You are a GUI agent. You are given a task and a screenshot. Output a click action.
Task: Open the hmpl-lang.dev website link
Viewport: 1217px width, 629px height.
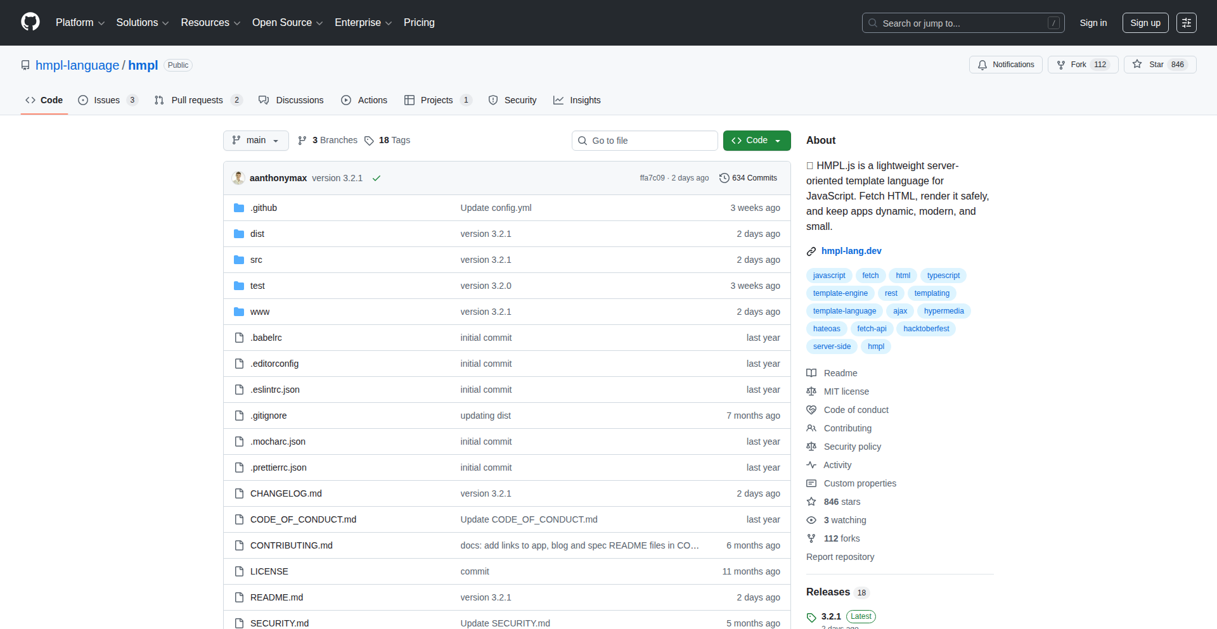[851, 251]
